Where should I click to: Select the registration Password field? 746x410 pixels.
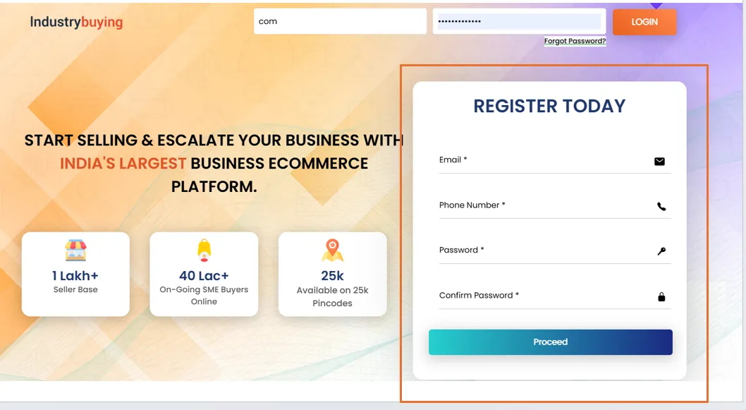(543, 251)
